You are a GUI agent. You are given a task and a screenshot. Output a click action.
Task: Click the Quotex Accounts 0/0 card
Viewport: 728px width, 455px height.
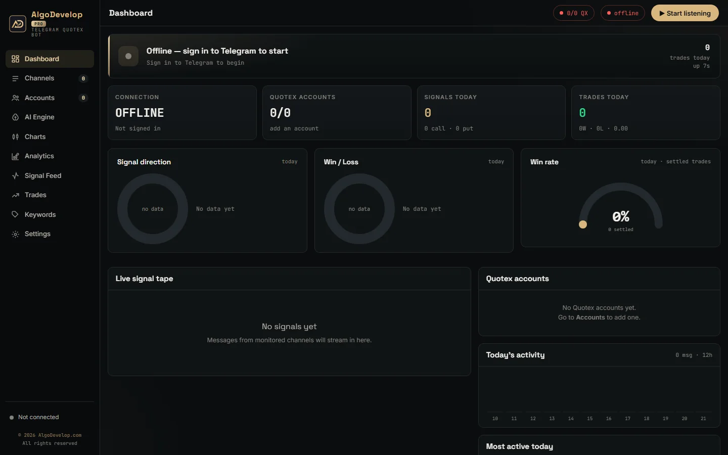click(x=337, y=113)
